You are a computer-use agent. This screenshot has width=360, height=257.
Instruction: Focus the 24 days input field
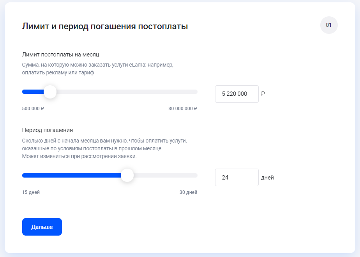(237, 178)
